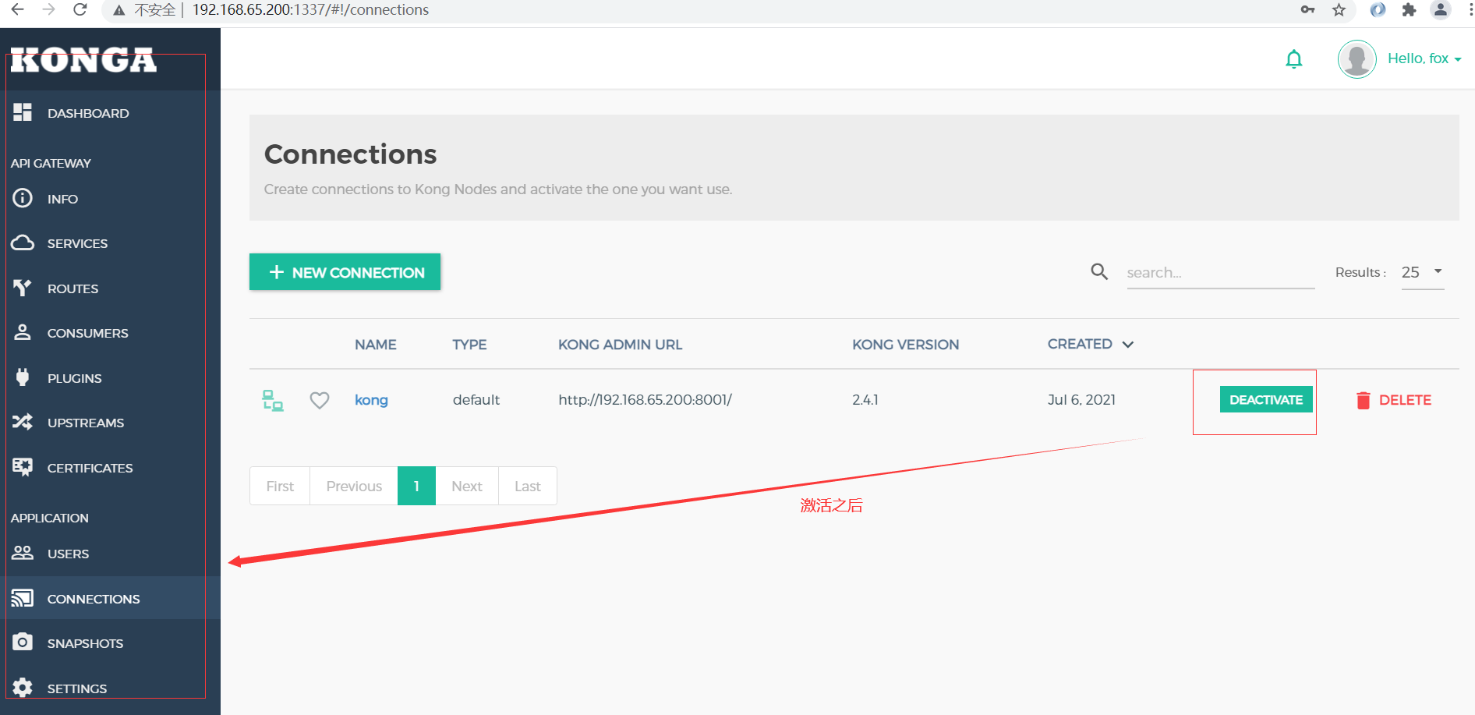Sort by TYPE column header
This screenshot has height=715, width=1475.
[x=469, y=345]
